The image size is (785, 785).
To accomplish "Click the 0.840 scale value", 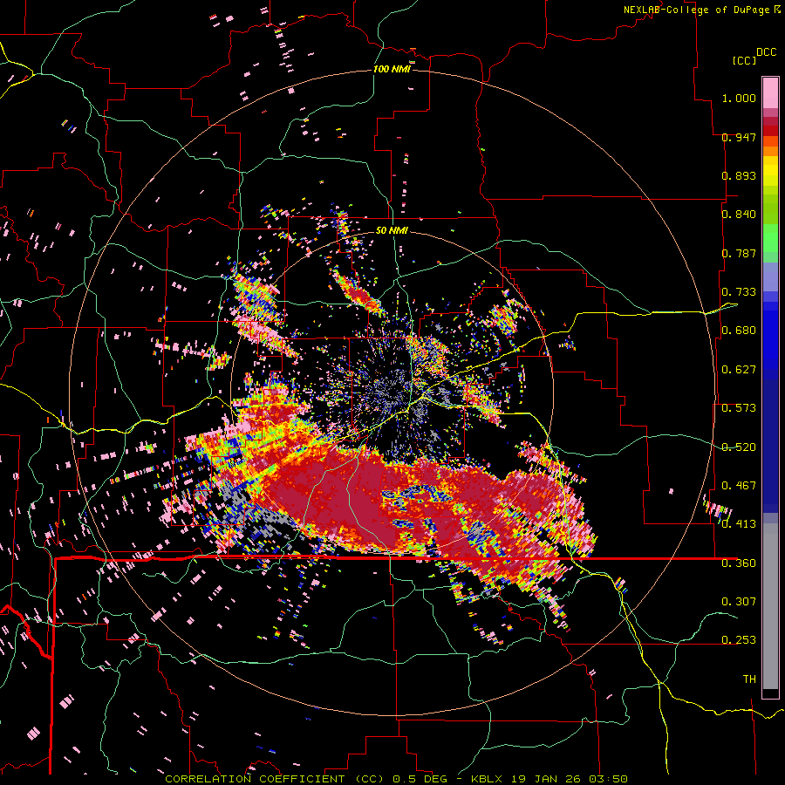I will point(739,215).
